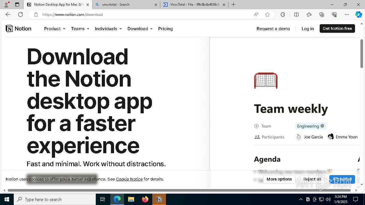Click the Windows taskbar search box
Screen dimensions: 365x205
[55, 199]
